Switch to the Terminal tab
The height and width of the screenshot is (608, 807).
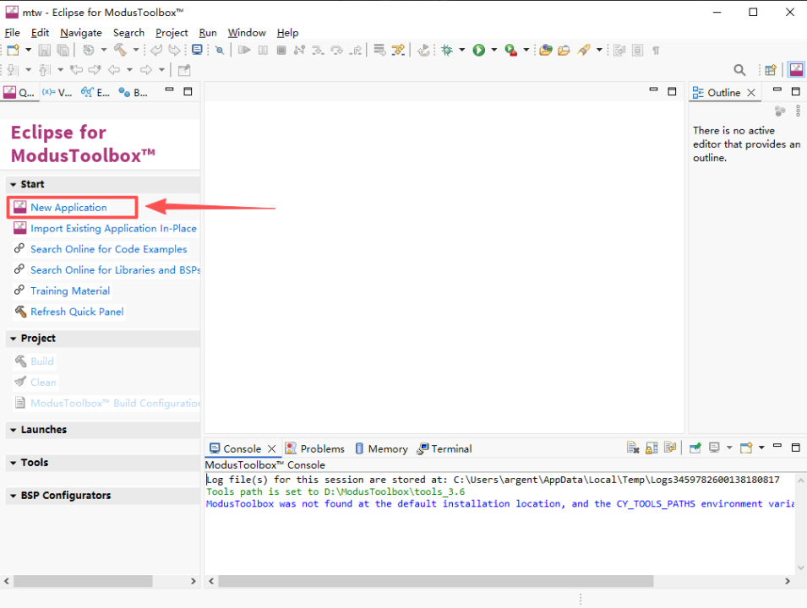(x=444, y=448)
